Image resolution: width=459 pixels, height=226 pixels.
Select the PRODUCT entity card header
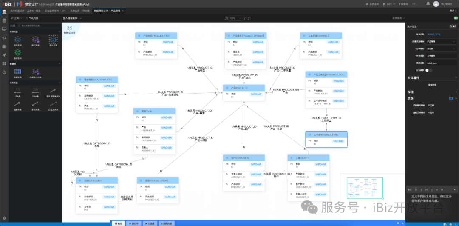244,88
